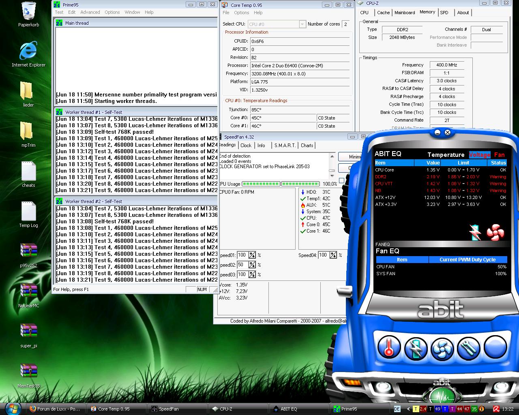Click the lightning battery icon in ABIT EQ display
The width and height of the screenshot is (519, 415).
click(475, 233)
